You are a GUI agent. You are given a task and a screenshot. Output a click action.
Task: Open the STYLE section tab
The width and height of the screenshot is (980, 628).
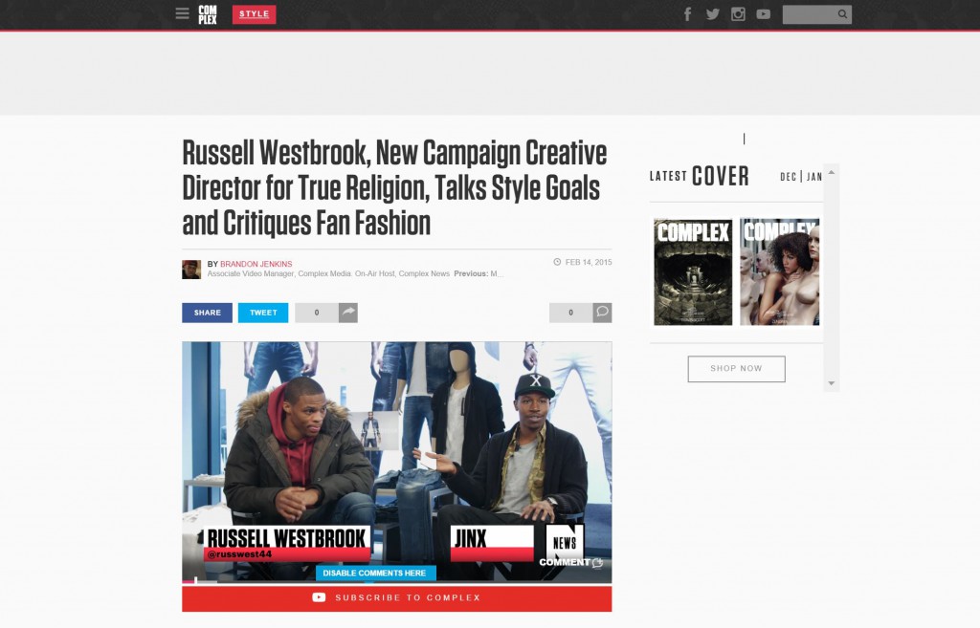[x=254, y=14]
